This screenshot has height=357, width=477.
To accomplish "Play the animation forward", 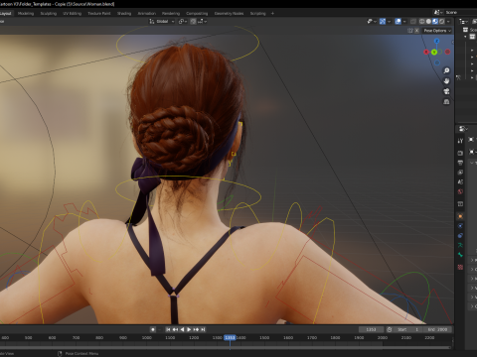I will coord(189,329).
